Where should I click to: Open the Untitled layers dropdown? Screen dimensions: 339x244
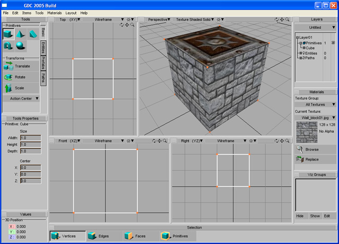[x=315, y=28]
